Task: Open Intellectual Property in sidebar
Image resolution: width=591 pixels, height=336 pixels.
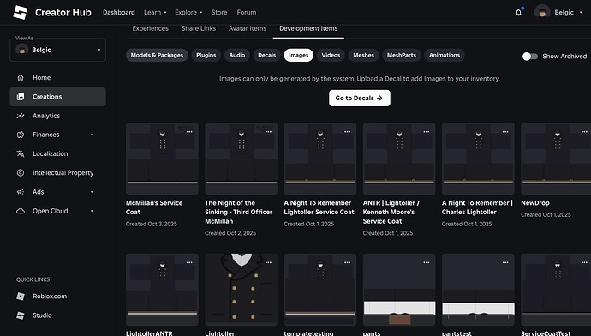Action: point(57,172)
